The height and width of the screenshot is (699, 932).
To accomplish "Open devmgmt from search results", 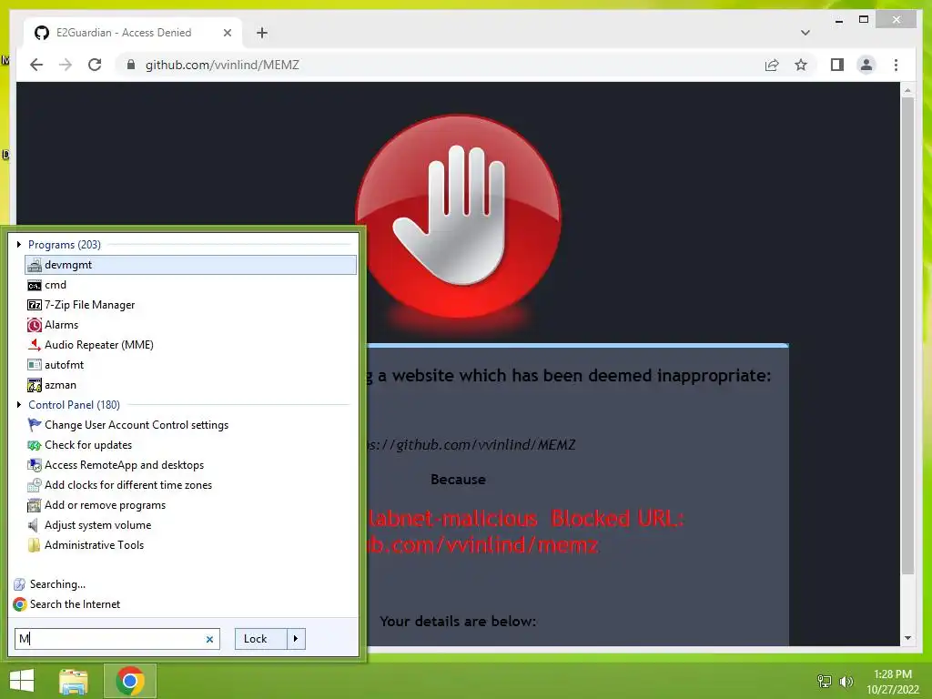I will pos(190,265).
